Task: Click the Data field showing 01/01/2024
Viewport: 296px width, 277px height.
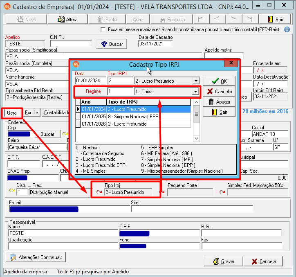Action: coord(91,81)
